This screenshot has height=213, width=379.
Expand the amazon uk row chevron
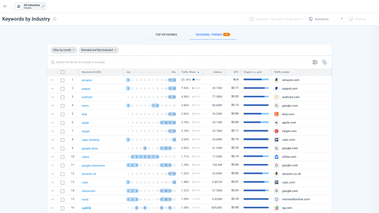point(52,174)
